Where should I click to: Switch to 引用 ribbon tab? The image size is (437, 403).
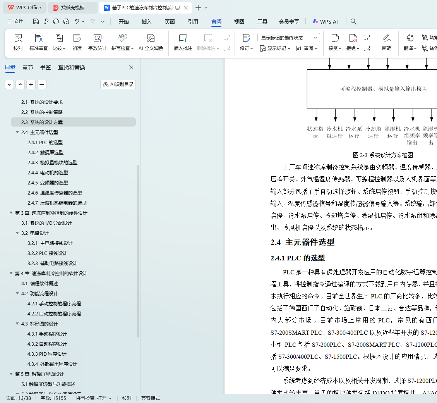pyautogui.click(x=193, y=21)
